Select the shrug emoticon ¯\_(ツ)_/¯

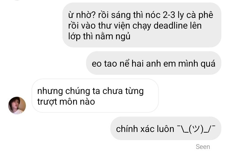196,129
